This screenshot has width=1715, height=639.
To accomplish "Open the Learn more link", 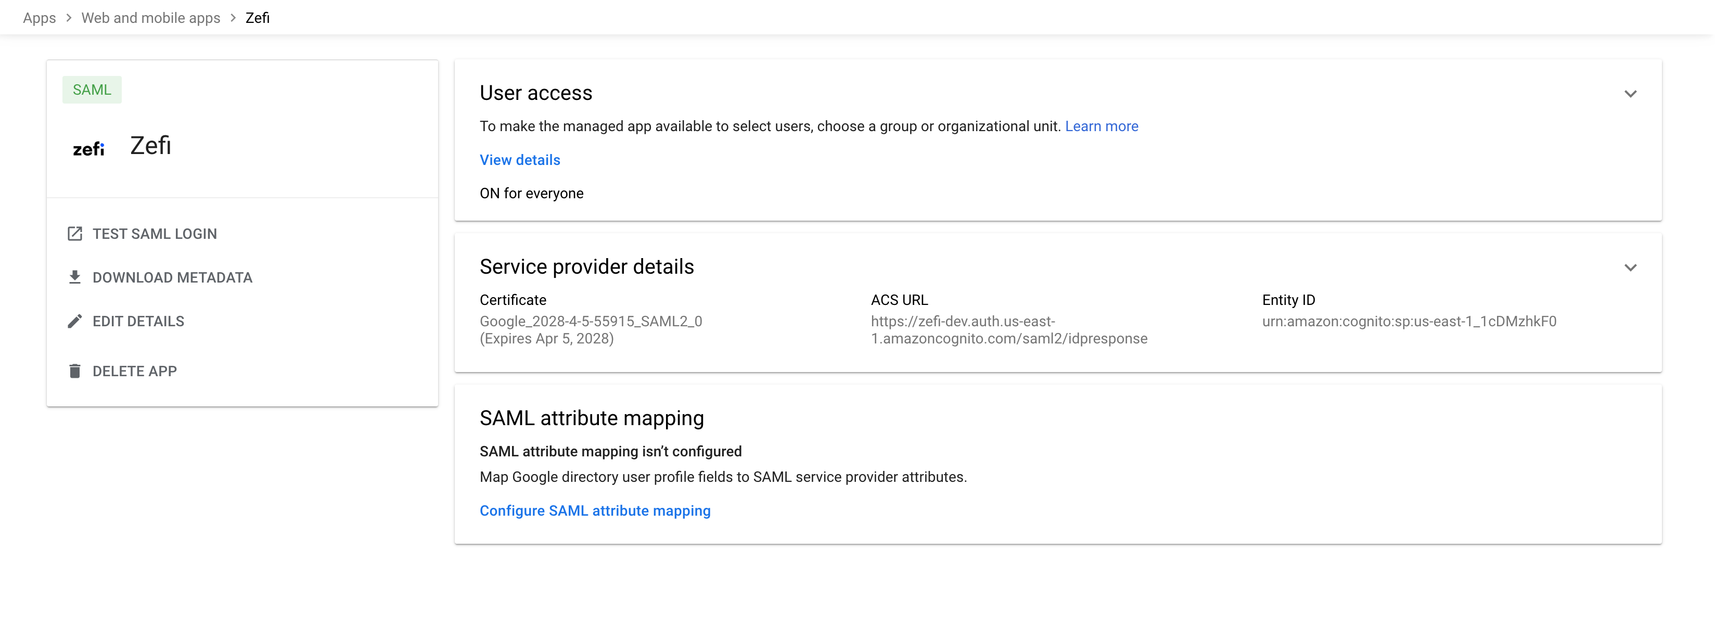I will [x=1101, y=126].
